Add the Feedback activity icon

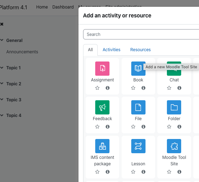pyautogui.click(x=102, y=107)
